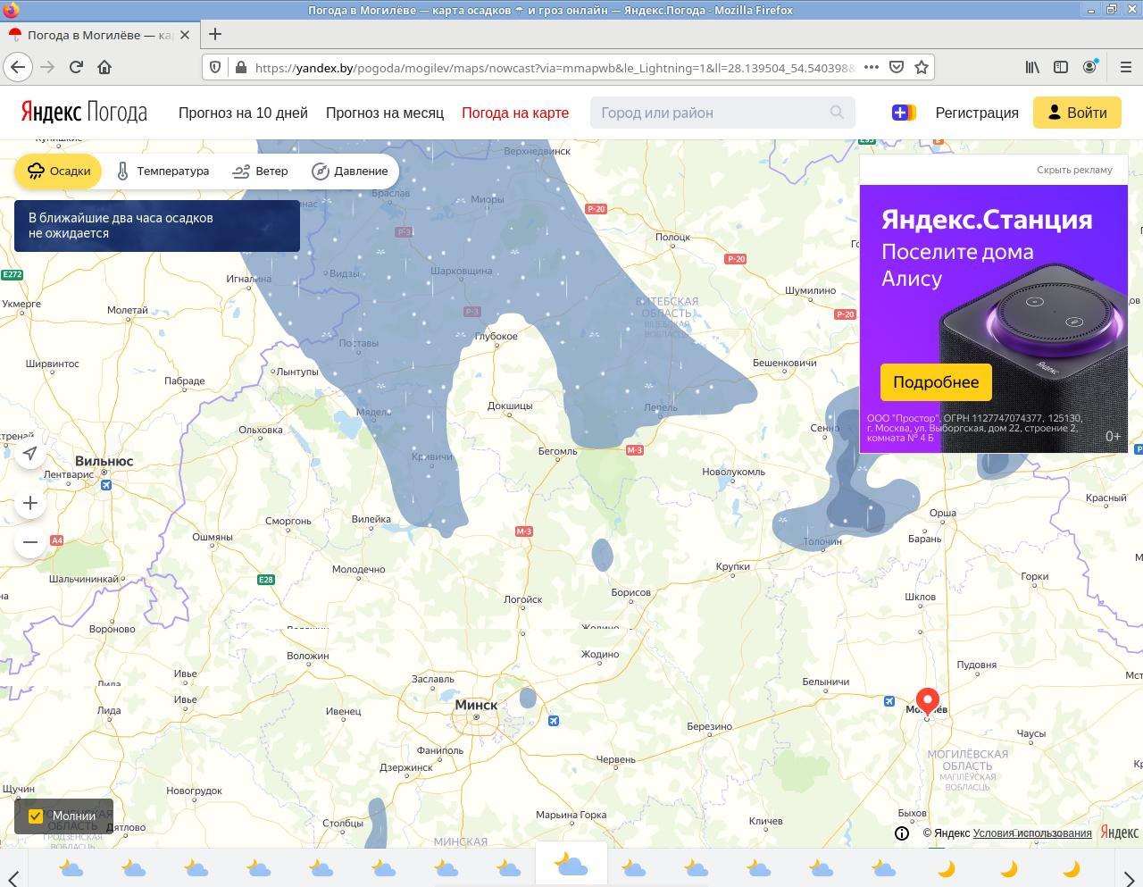Click the Новогрудок town label
Viewport: 1143px width, 887px height.
pyautogui.click(x=194, y=791)
